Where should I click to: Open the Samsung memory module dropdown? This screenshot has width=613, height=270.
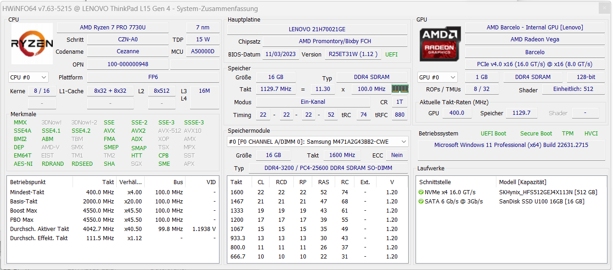[317, 142]
